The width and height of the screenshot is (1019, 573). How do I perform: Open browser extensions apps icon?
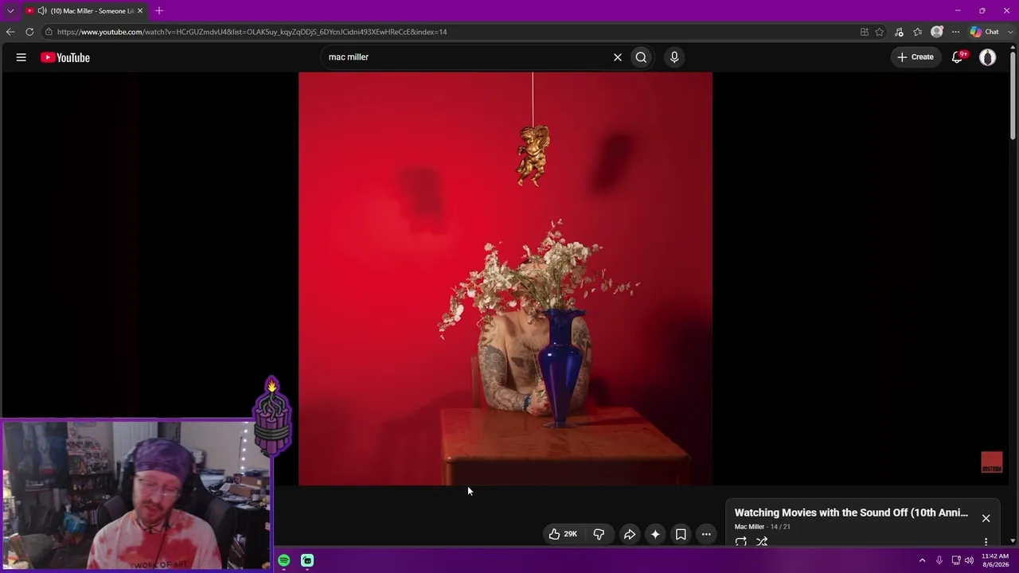coord(864,32)
